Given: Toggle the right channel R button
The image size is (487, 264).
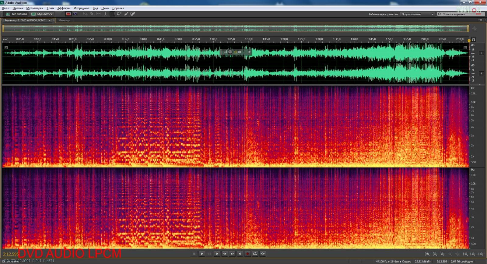Looking at the screenshot, I should click(x=481, y=73).
